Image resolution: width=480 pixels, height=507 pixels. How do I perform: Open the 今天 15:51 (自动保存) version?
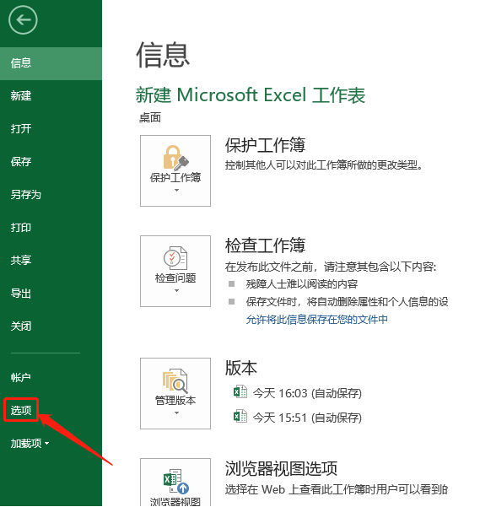click(307, 418)
